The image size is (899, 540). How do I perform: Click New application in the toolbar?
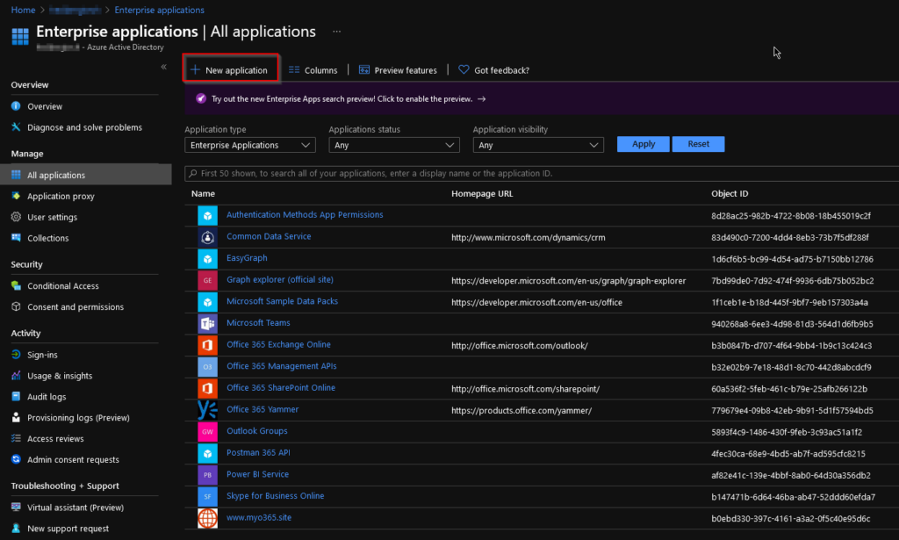229,70
